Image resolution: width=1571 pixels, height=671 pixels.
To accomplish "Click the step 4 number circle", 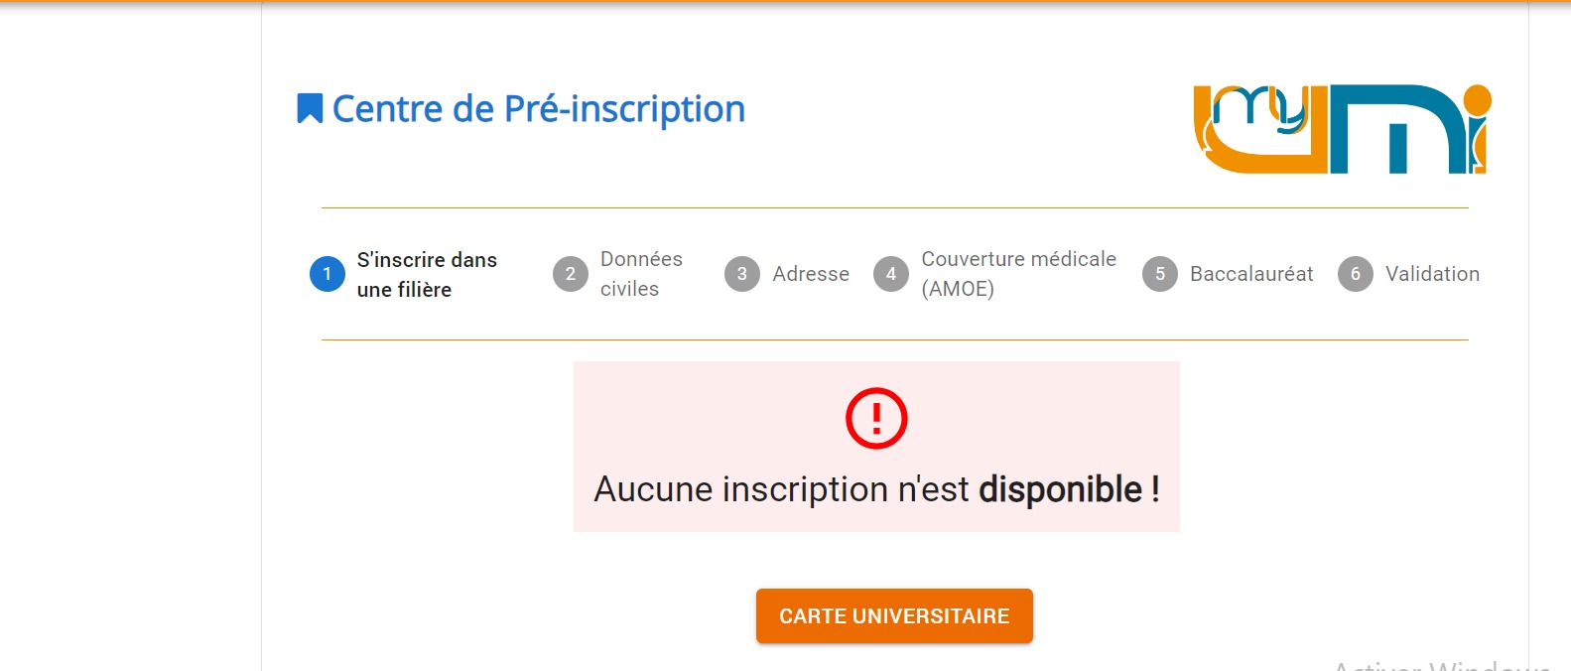I will pos(890,274).
